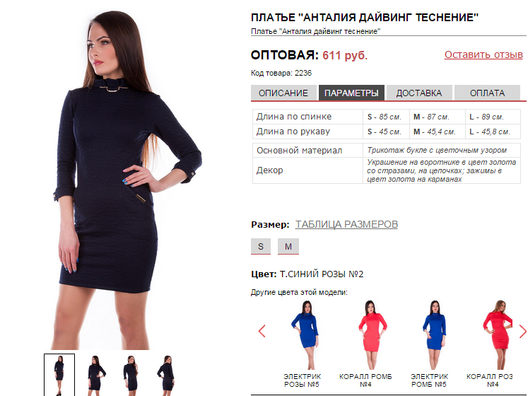
Task: Switch to the ОПЛАТА tab
Action: pos(487,93)
